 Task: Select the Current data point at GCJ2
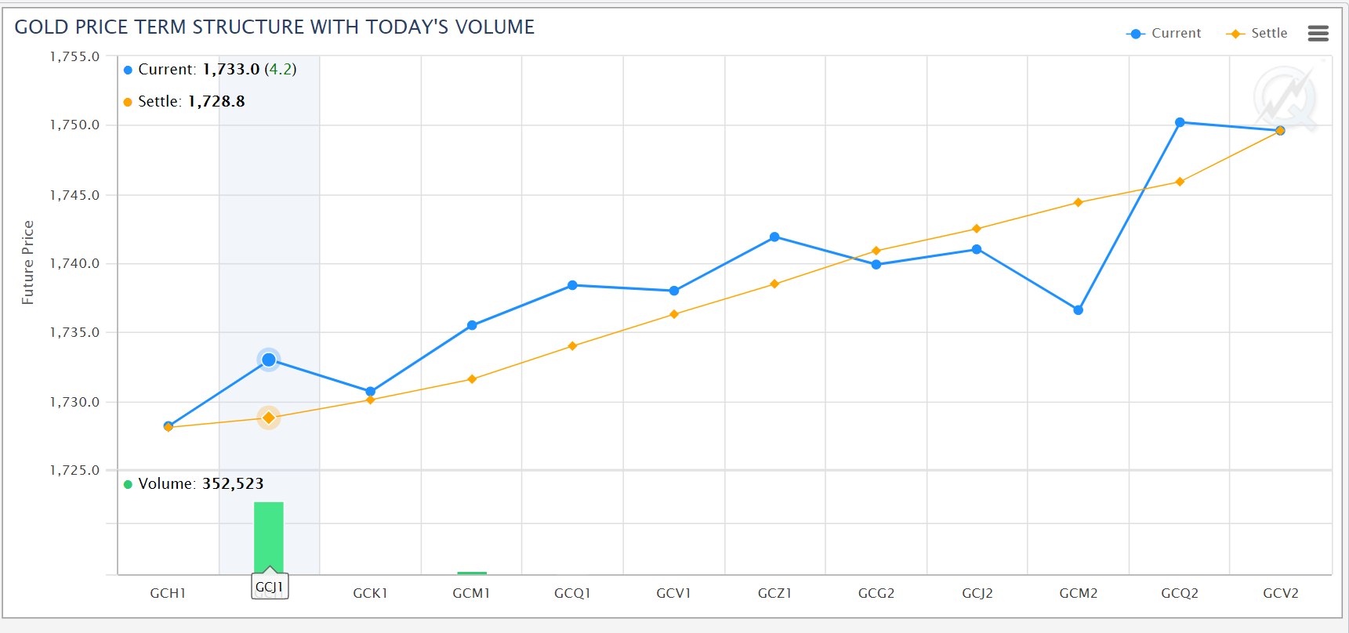(x=977, y=249)
